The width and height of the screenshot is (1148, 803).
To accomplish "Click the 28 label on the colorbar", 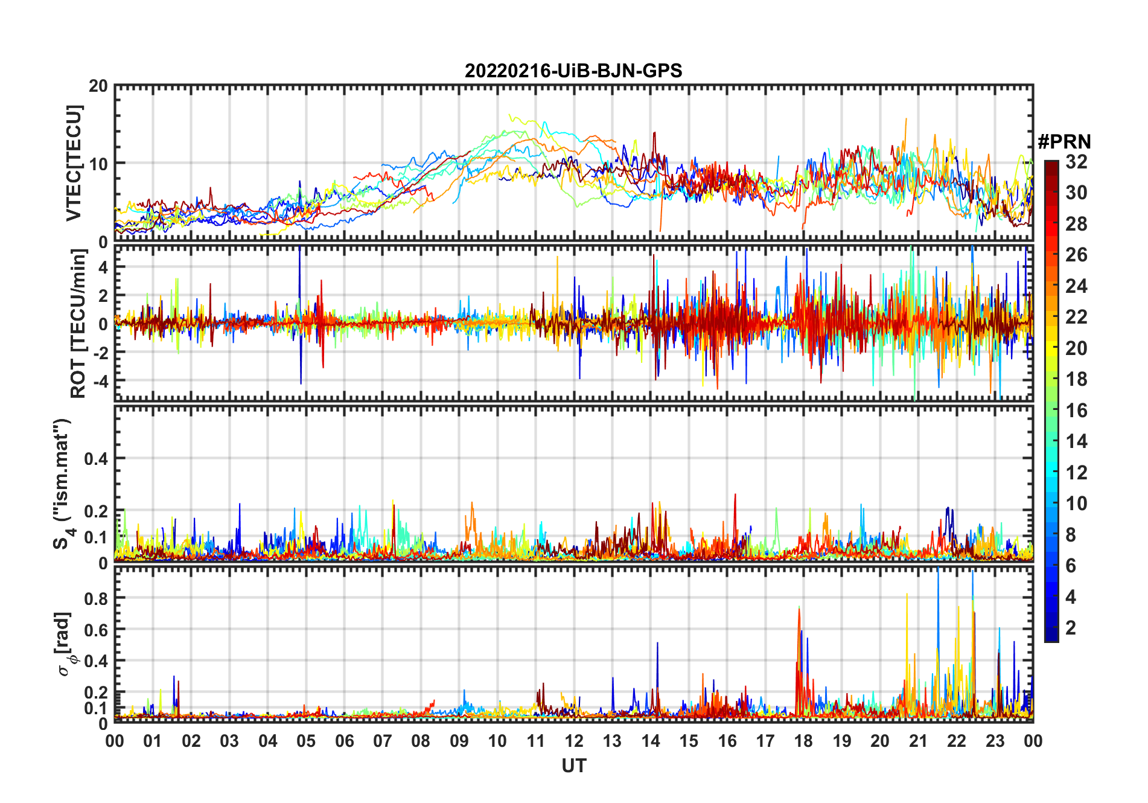I will pyautogui.click(x=1076, y=224).
